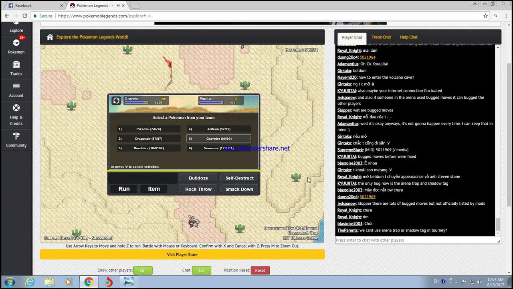Click the TheParents username in chat
Viewport: 513px width, 289px height.
pyautogui.click(x=347, y=230)
